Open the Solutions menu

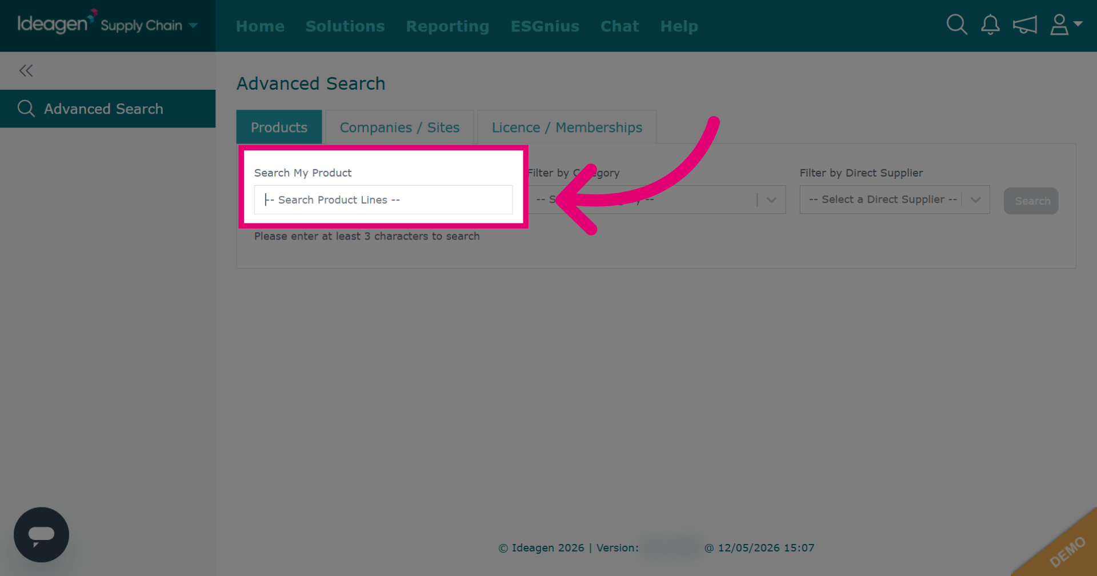[345, 26]
